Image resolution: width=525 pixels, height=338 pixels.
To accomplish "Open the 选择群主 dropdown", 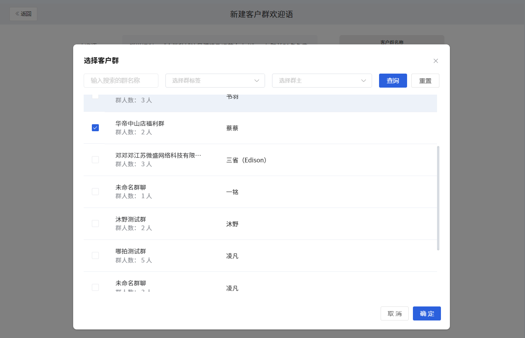I will [x=322, y=81].
